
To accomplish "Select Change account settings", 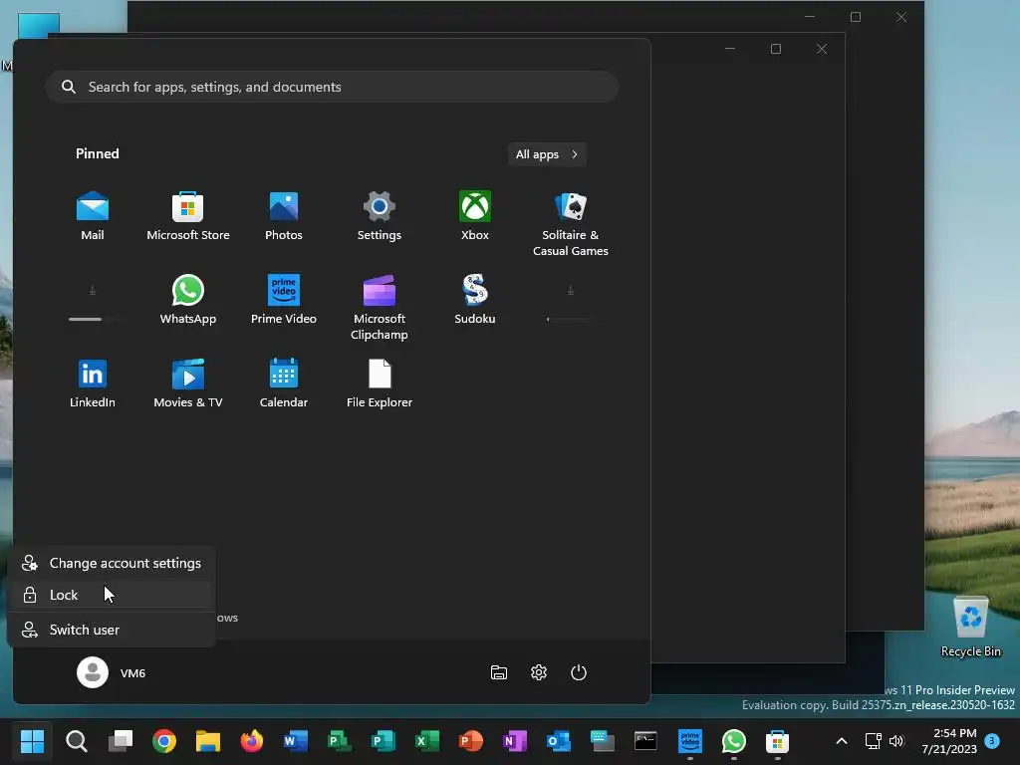I will point(112,564).
